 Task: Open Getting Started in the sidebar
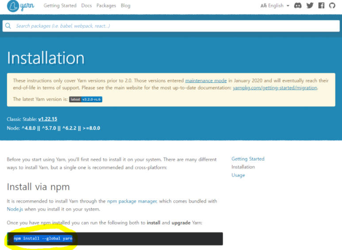[x=248, y=159]
